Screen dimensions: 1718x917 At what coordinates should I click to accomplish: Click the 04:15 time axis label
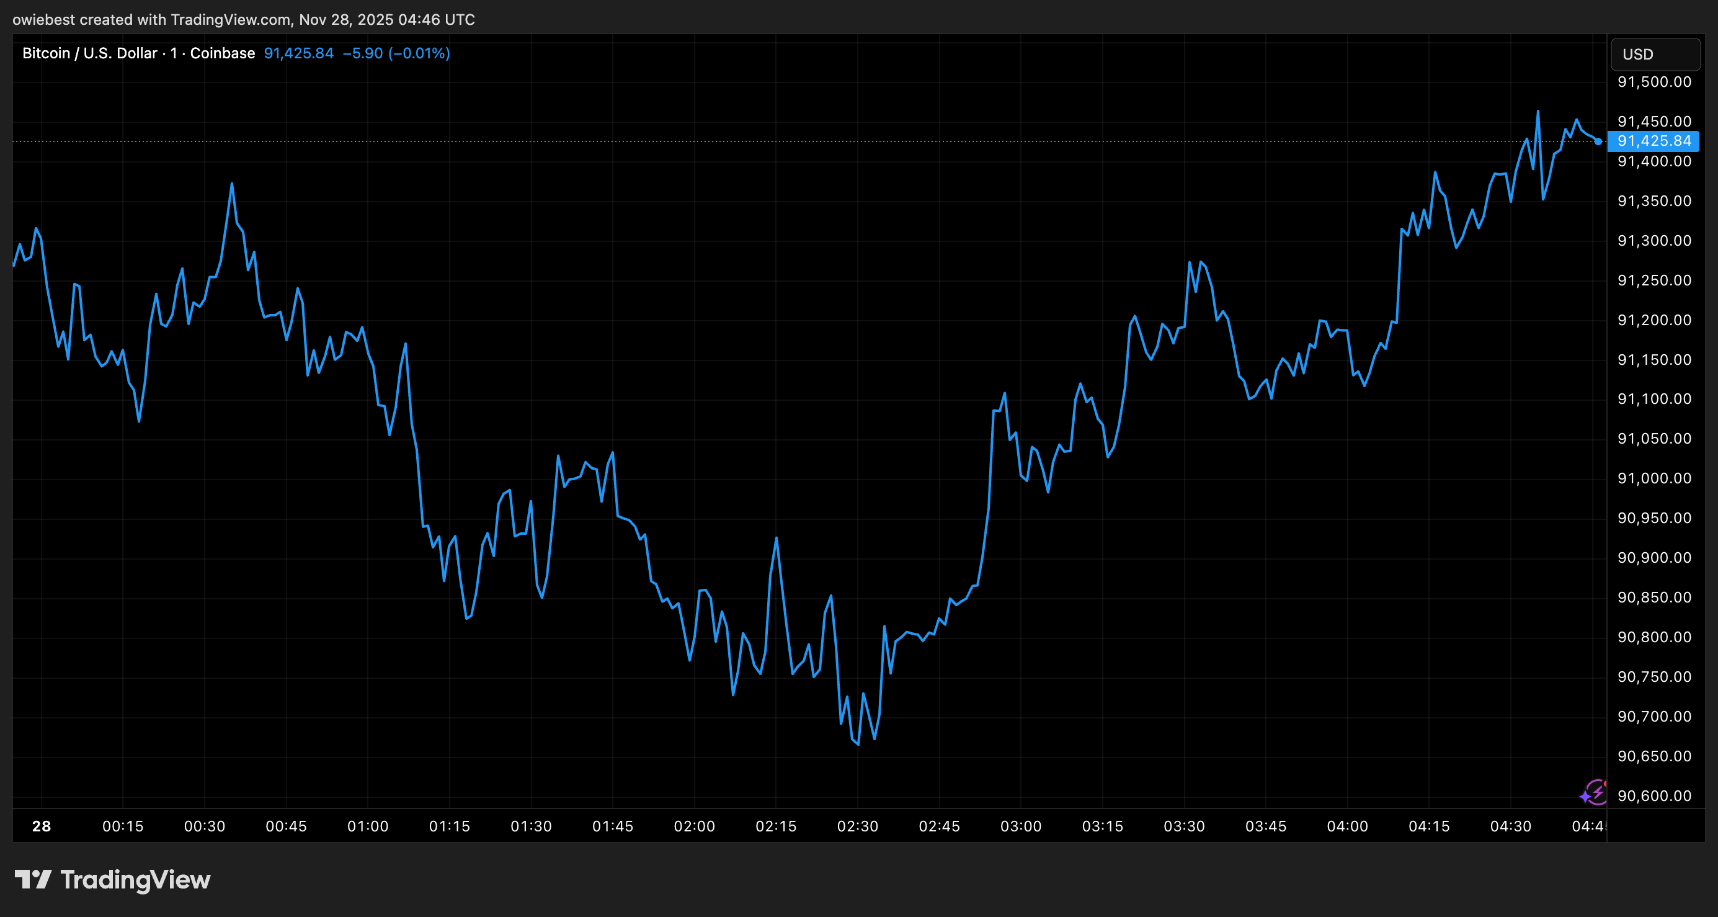(x=1428, y=826)
